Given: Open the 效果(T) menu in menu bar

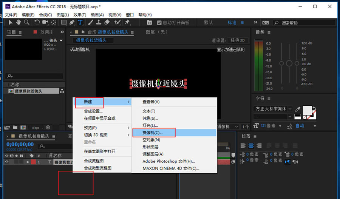Looking at the screenshot, I should (80, 15).
